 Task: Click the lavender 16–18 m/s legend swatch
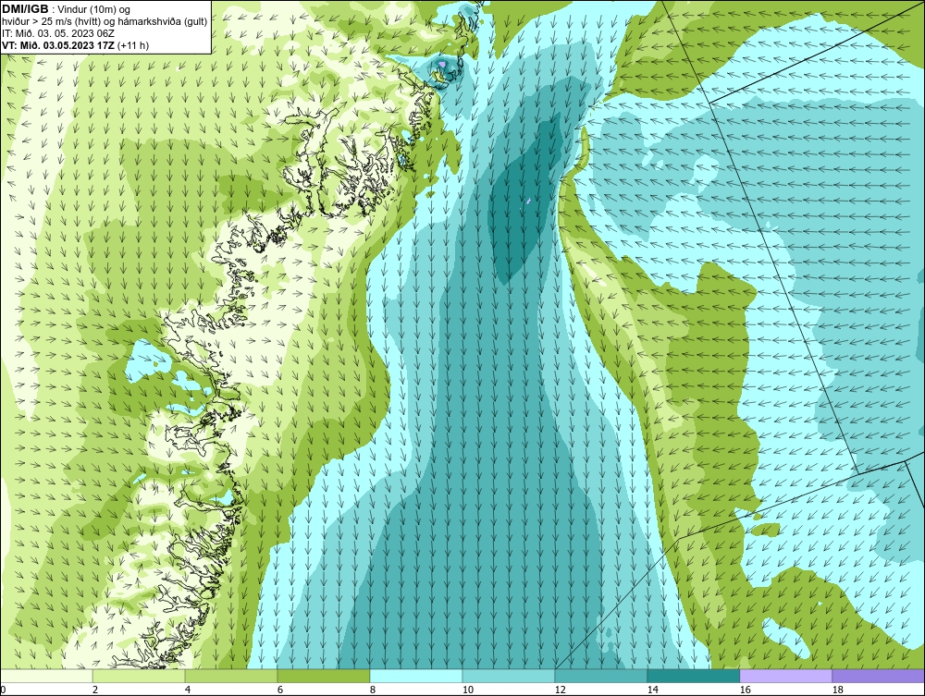[x=785, y=676]
